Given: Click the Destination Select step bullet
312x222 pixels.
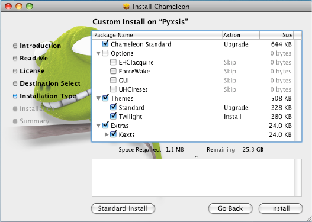Looking at the screenshot, I should coord(15,83).
